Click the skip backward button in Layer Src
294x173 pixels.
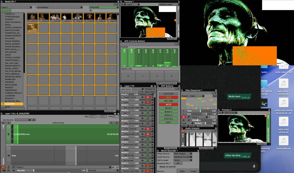(9, 170)
